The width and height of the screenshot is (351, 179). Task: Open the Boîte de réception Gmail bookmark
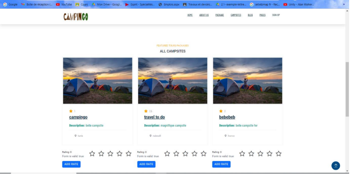point(37,4)
